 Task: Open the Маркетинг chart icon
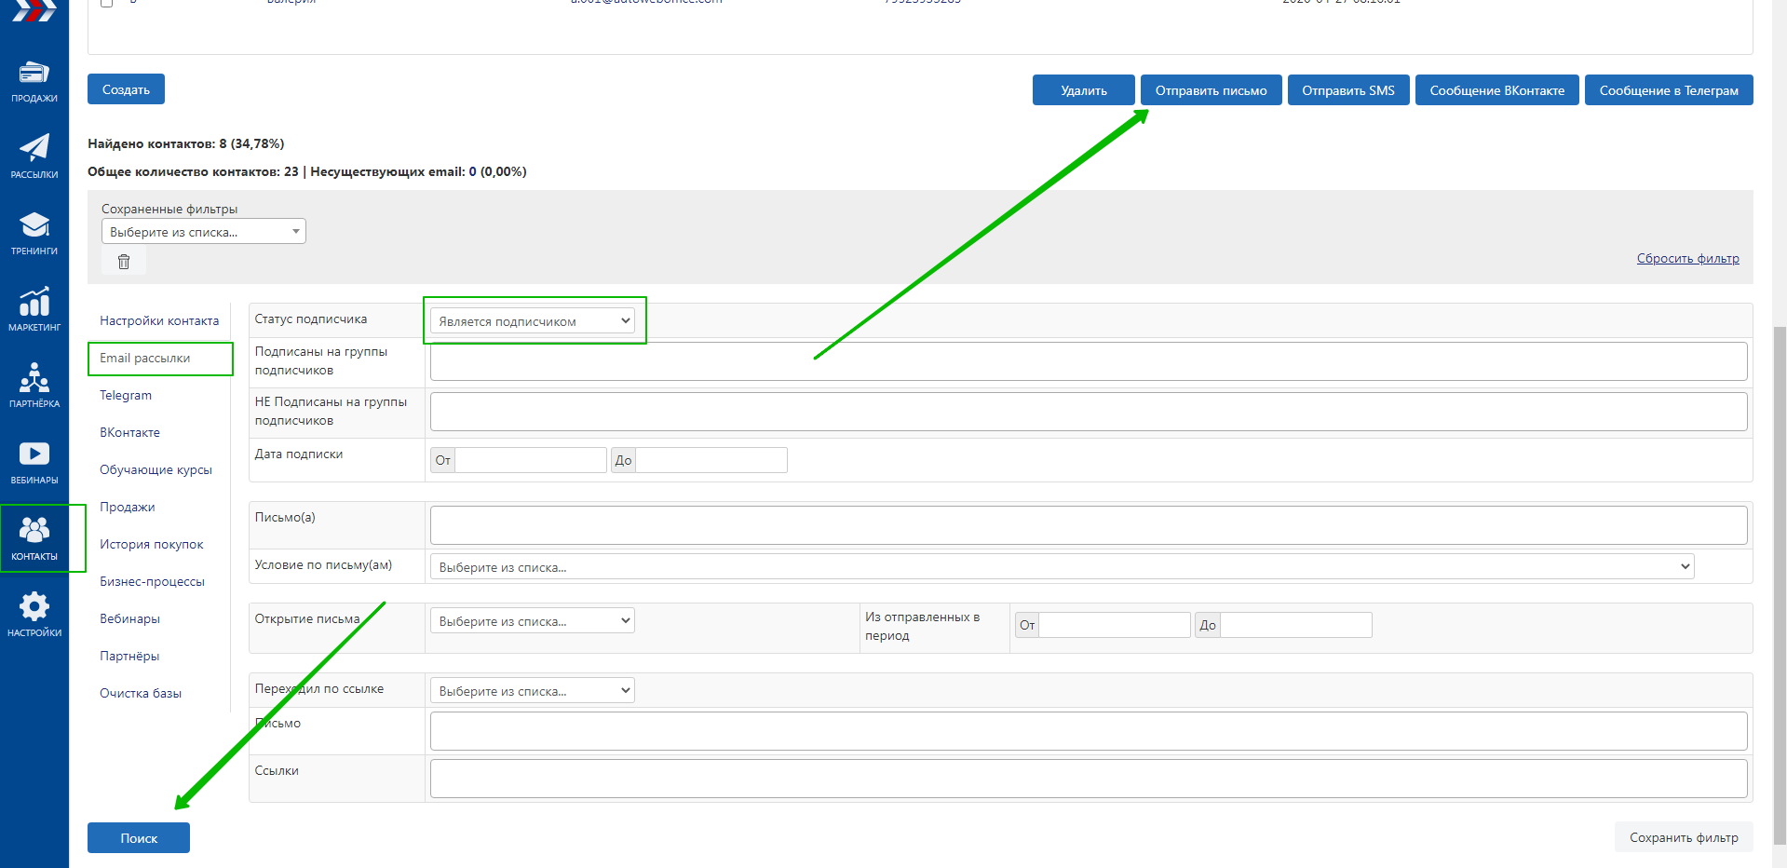pyautogui.click(x=34, y=309)
